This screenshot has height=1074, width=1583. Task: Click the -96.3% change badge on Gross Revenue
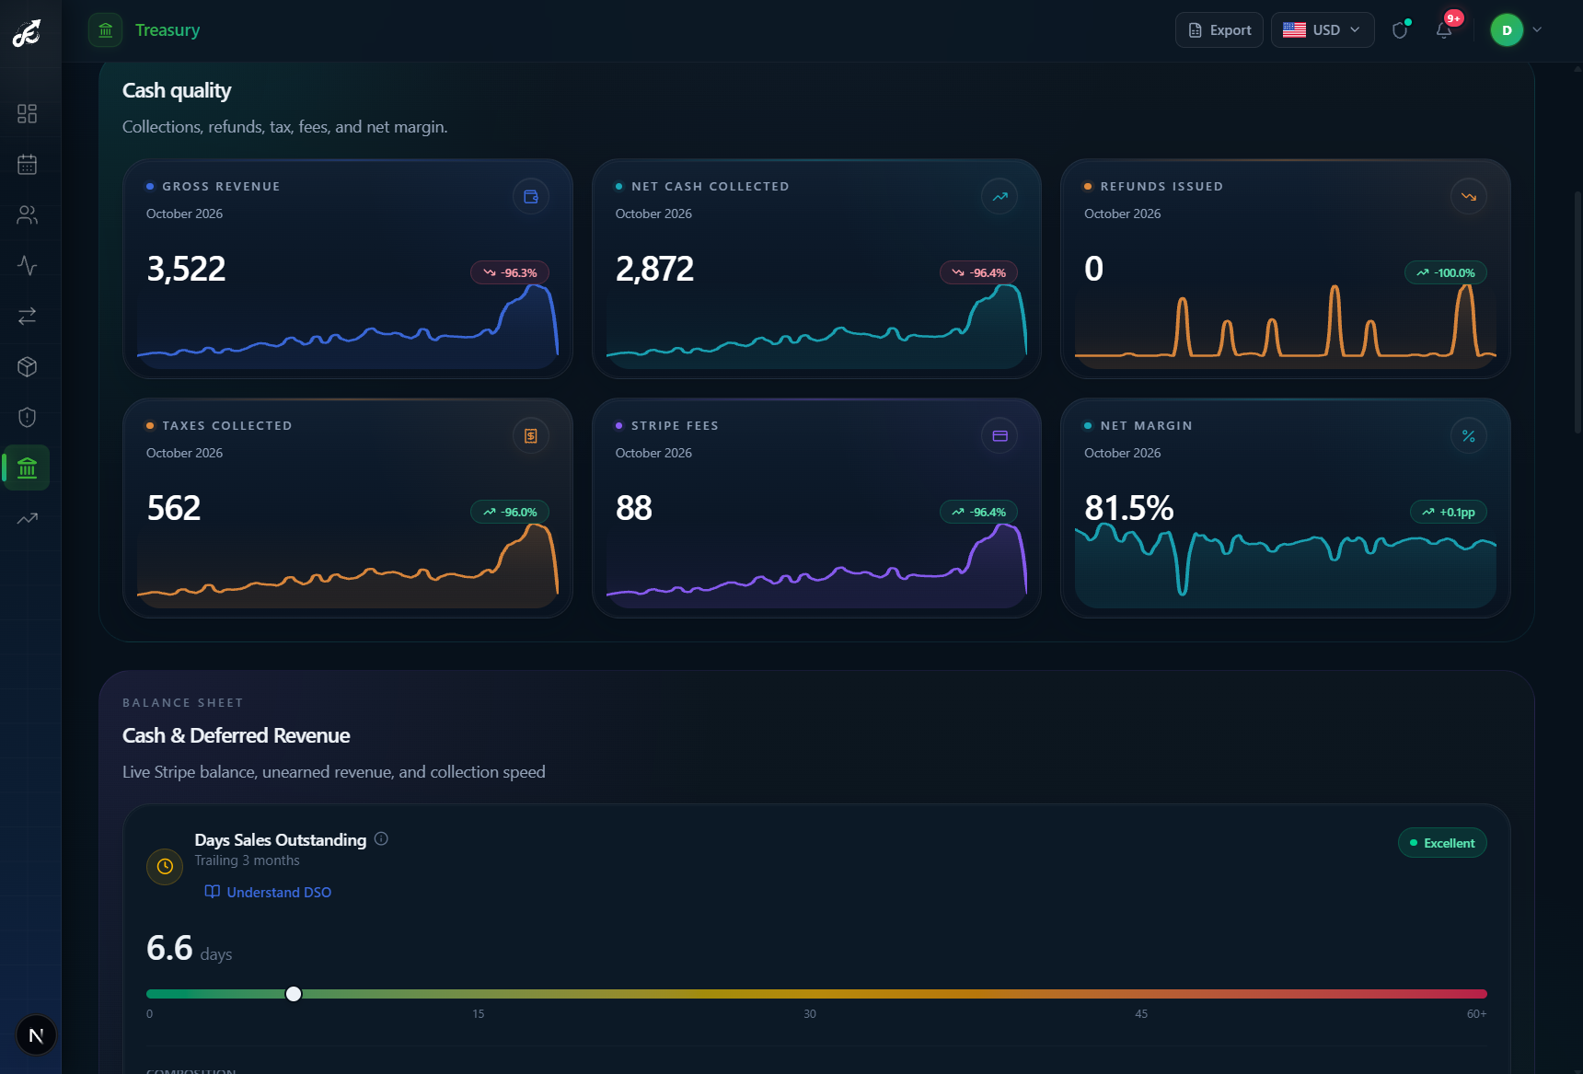click(x=510, y=272)
